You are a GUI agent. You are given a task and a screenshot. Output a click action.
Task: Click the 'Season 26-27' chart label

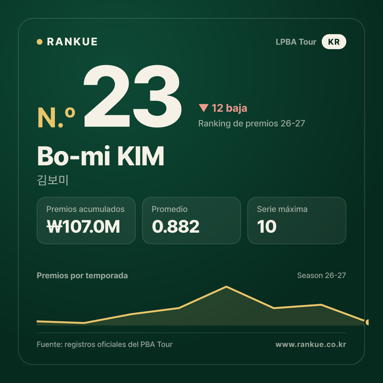click(321, 275)
